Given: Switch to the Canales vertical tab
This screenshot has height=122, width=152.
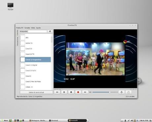Looking at the screenshot, I should click(18, 32).
